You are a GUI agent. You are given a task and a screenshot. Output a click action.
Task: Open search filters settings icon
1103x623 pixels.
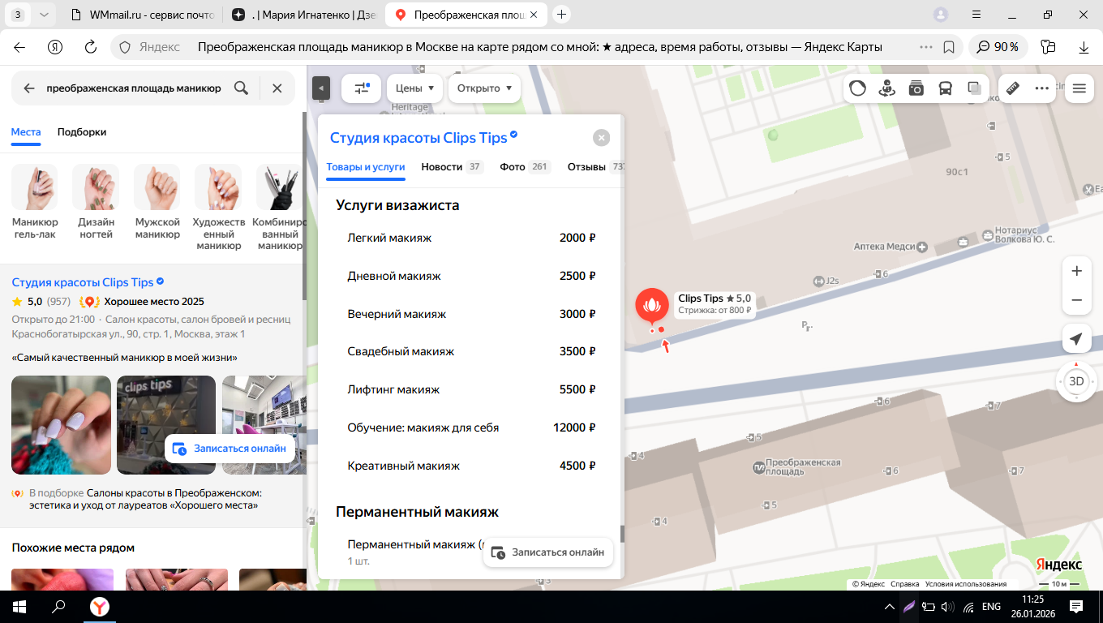click(x=362, y=88)
